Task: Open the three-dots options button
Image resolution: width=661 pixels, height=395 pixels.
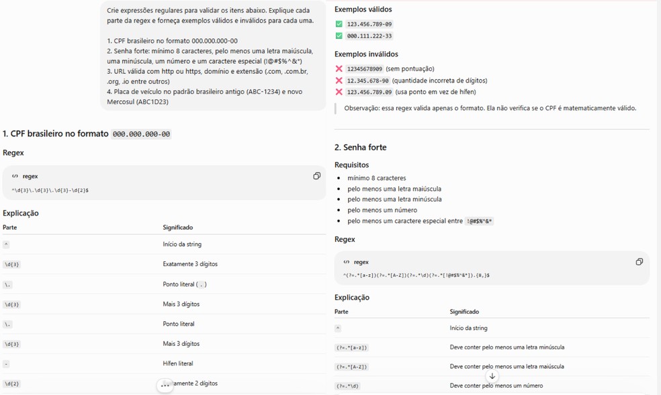Action: click(x=165, y=386)
